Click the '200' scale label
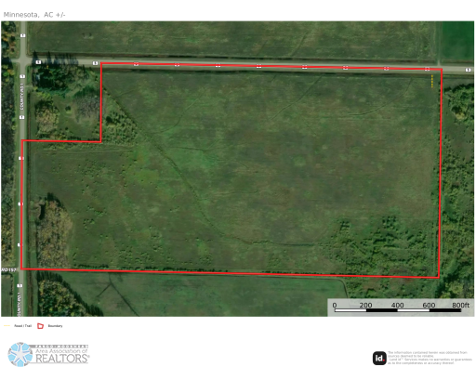 click(365, 305)
